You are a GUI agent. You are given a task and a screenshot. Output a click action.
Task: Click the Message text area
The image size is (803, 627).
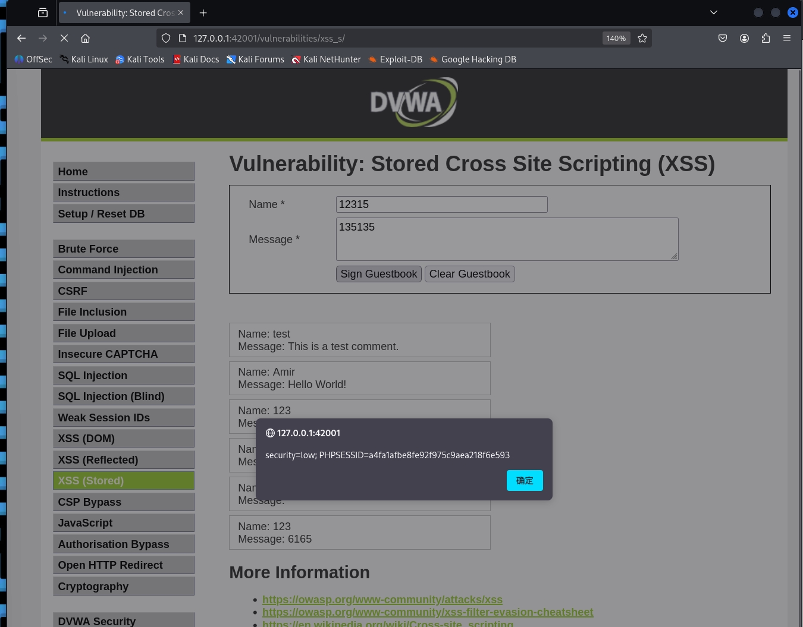pos(507,239)
